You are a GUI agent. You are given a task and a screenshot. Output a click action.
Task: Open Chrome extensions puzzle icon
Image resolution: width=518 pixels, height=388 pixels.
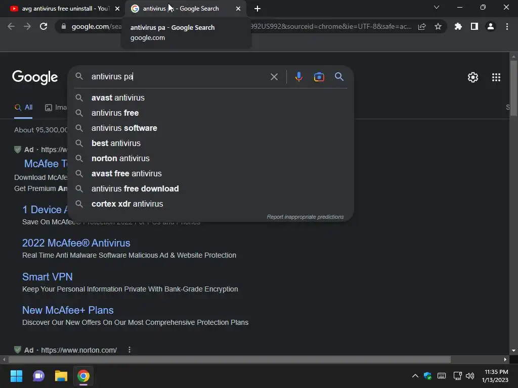458,26
